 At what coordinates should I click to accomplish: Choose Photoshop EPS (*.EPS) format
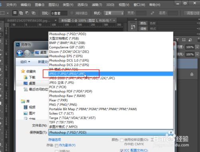[x=111, y=56]
